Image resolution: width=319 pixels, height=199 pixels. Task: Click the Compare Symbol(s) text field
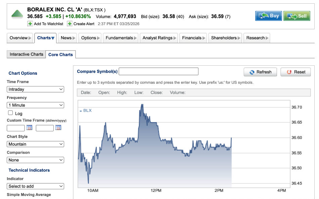tap(158, 71)
